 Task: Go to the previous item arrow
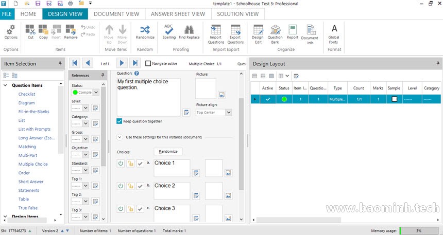coord(88,63)
